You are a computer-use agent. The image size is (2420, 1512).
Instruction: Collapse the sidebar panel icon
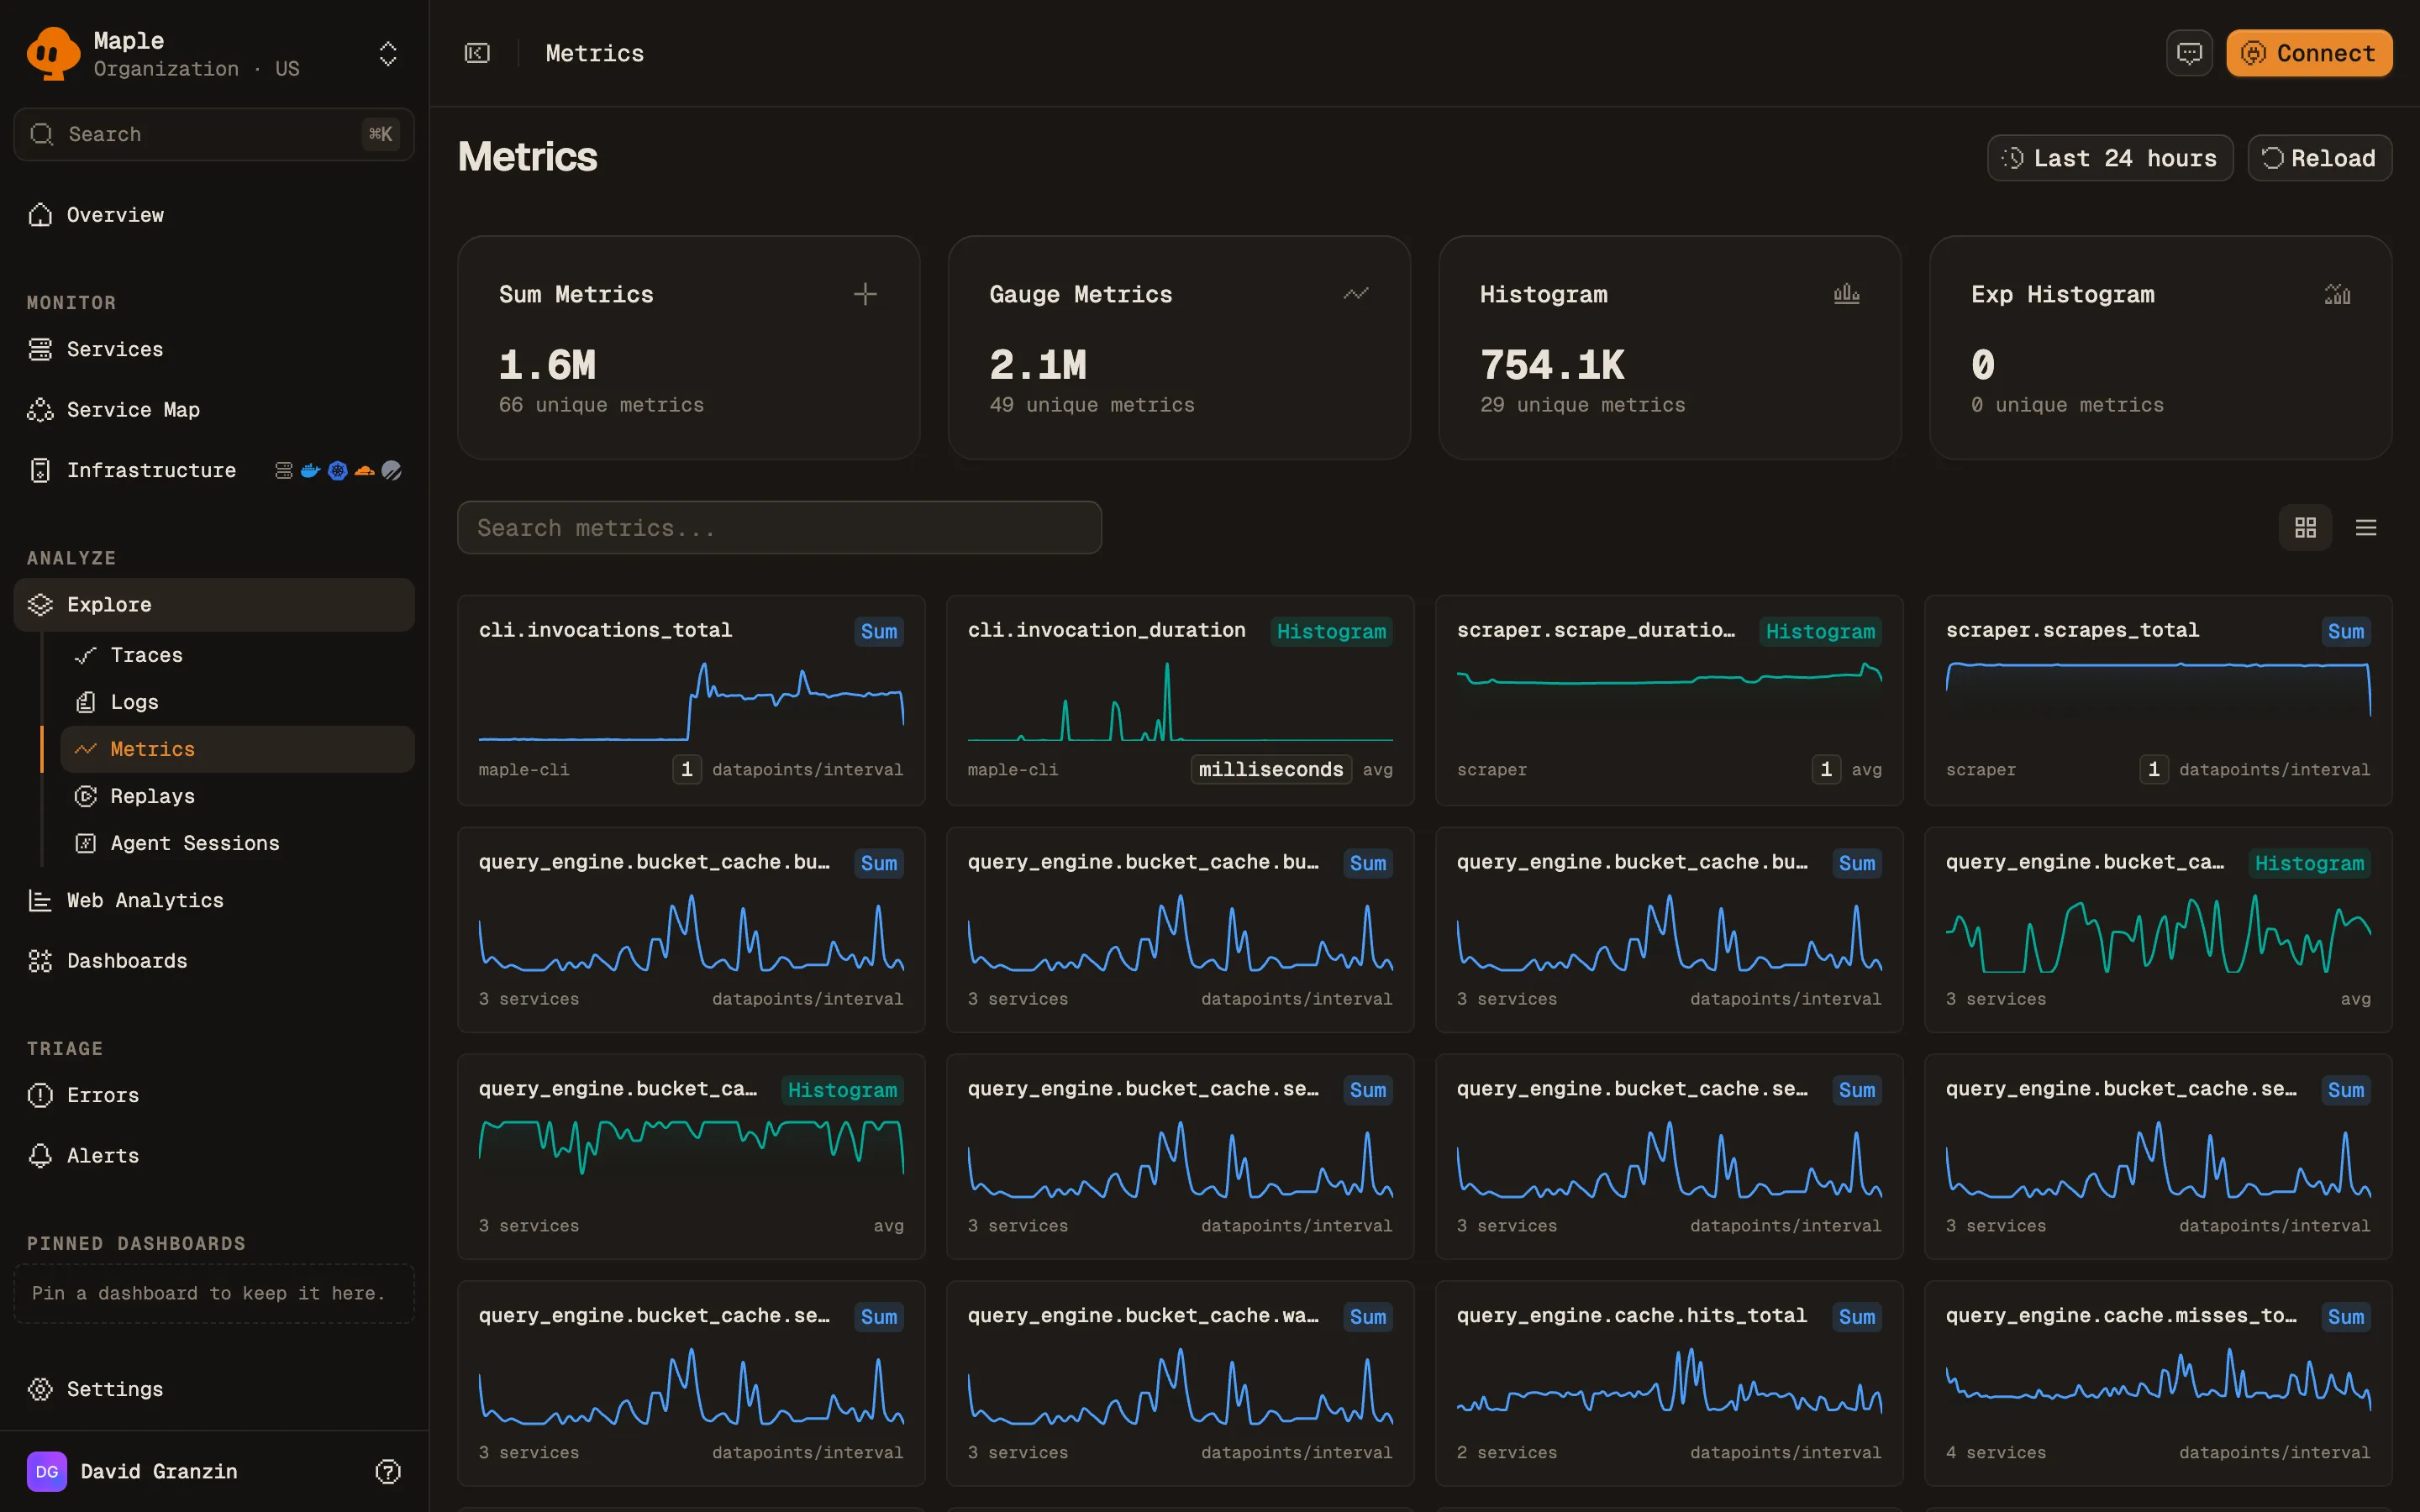coord(478,53)
